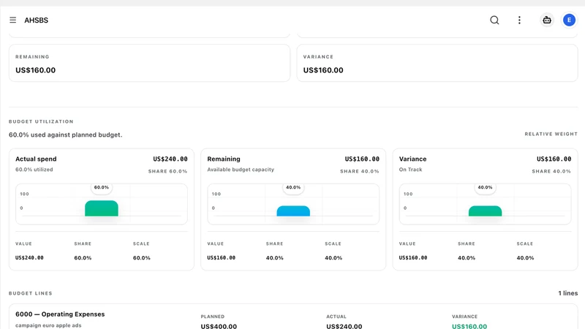Click the green bar in Actual spend chart
Image resolution: width=585 pixels, height=329 pixels.
click(x=102, y=208)
